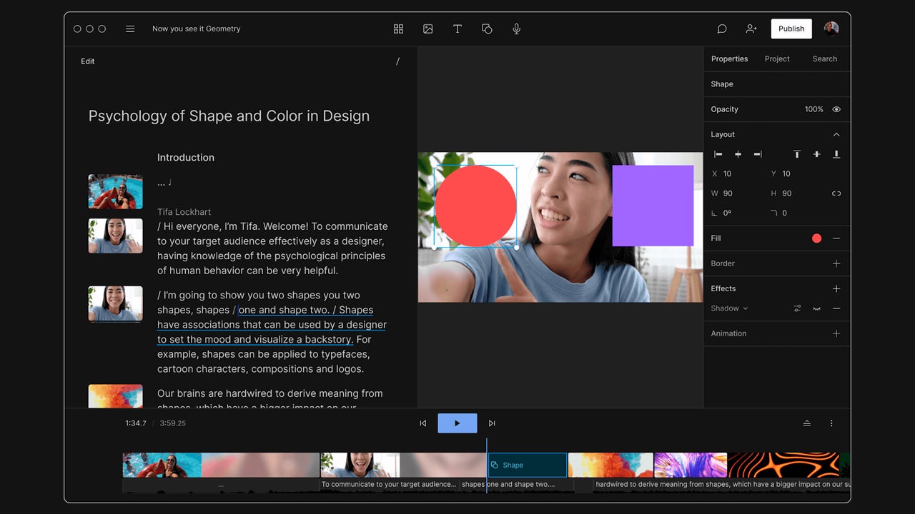Add an Animation with plus icon
The height and width of the screenshot is (514, 915).
836,333
